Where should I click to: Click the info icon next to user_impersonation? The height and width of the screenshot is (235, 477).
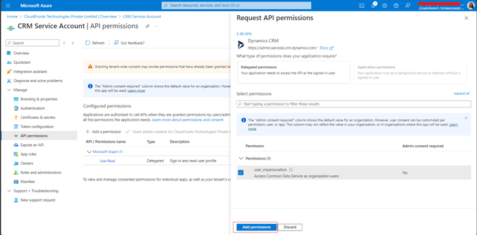pyautogui.click(x=291, y=170)
